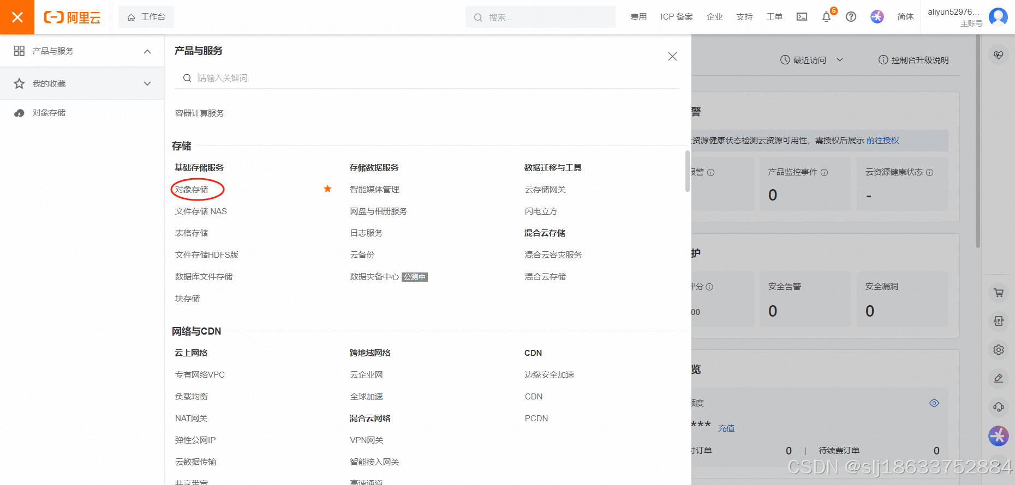Open VPN网关

click(x=366, y=440)
